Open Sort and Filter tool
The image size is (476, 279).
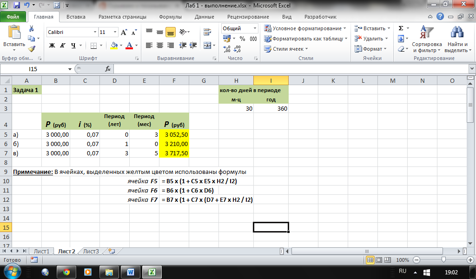[426, 40]
